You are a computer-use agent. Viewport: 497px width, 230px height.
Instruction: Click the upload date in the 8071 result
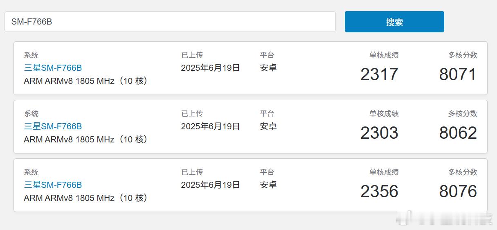(211, 68)
